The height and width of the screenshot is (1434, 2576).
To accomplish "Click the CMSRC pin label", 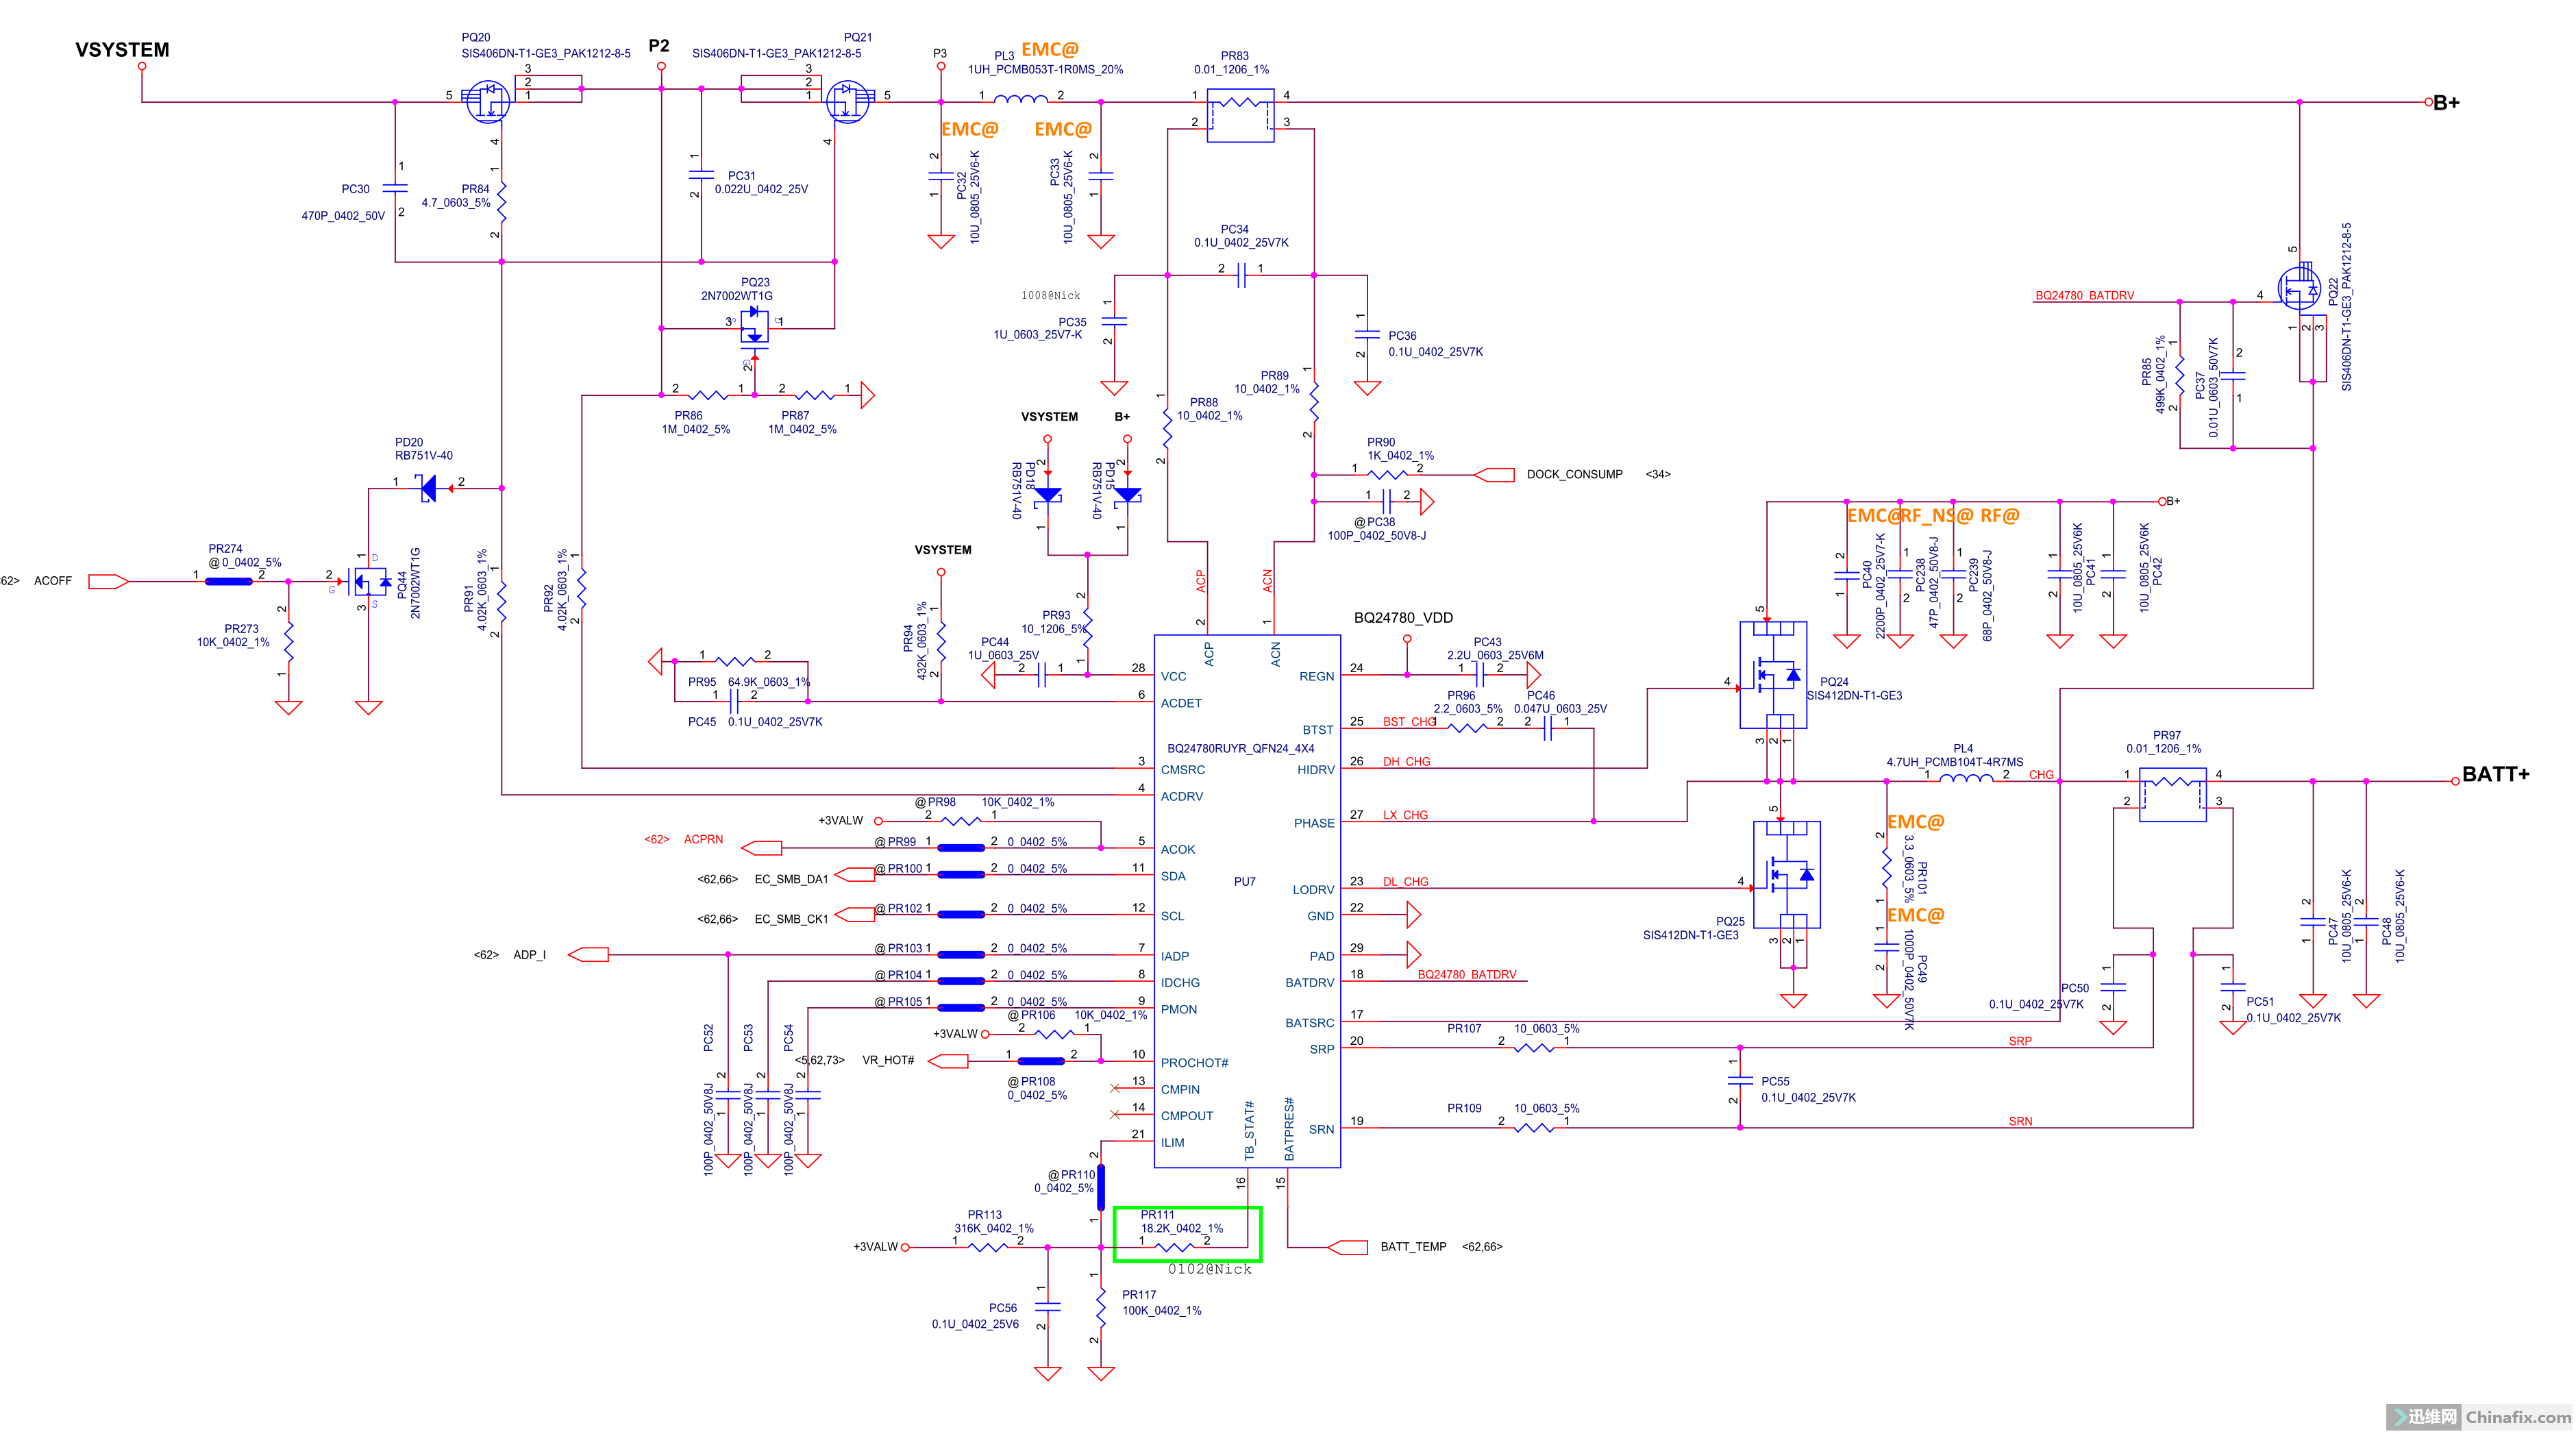I will (x=1182, y=769).
